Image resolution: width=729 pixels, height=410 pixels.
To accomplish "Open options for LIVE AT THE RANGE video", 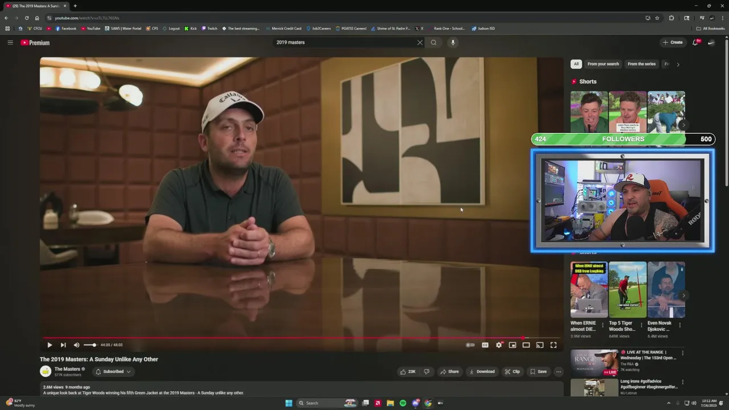I will click(682, 353).
